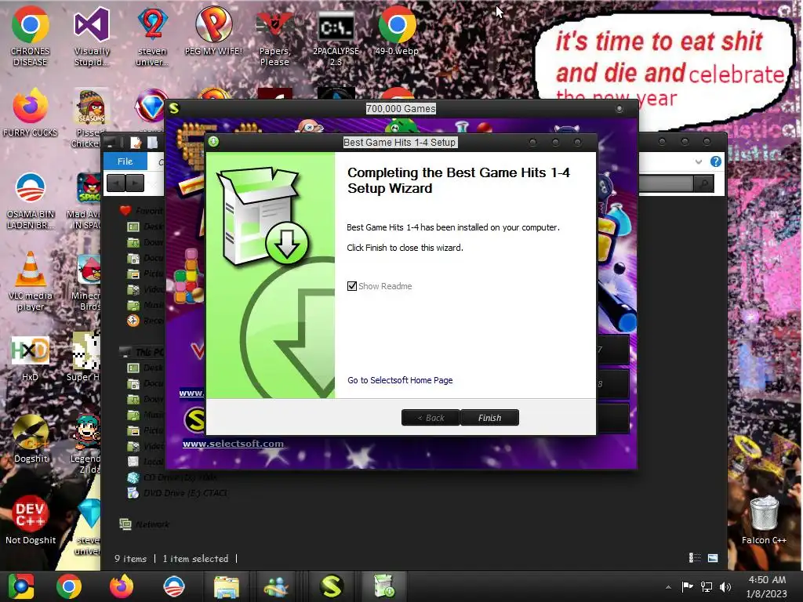Screen dimensions: 803x602
Task: Select DVD Drive (E:) in Explorer tree
Action: tap(178, 493)
